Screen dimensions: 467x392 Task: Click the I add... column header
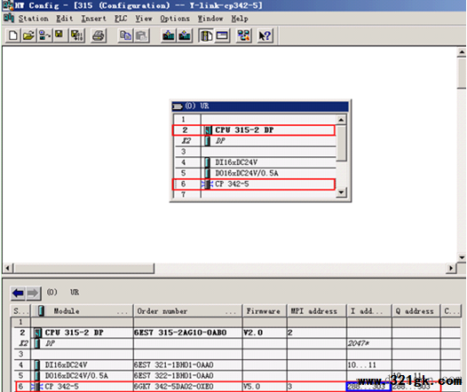tap(369, 311)
